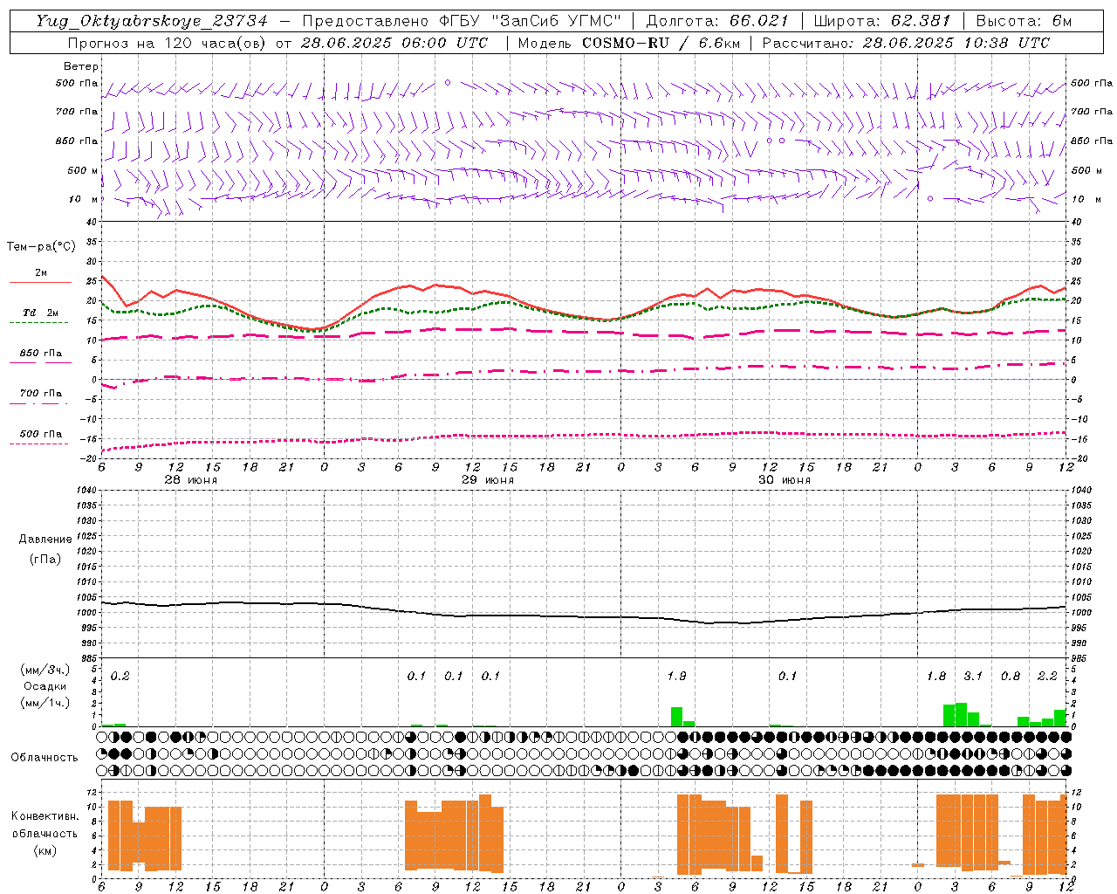Click the Осадки precipitation label

45,686
